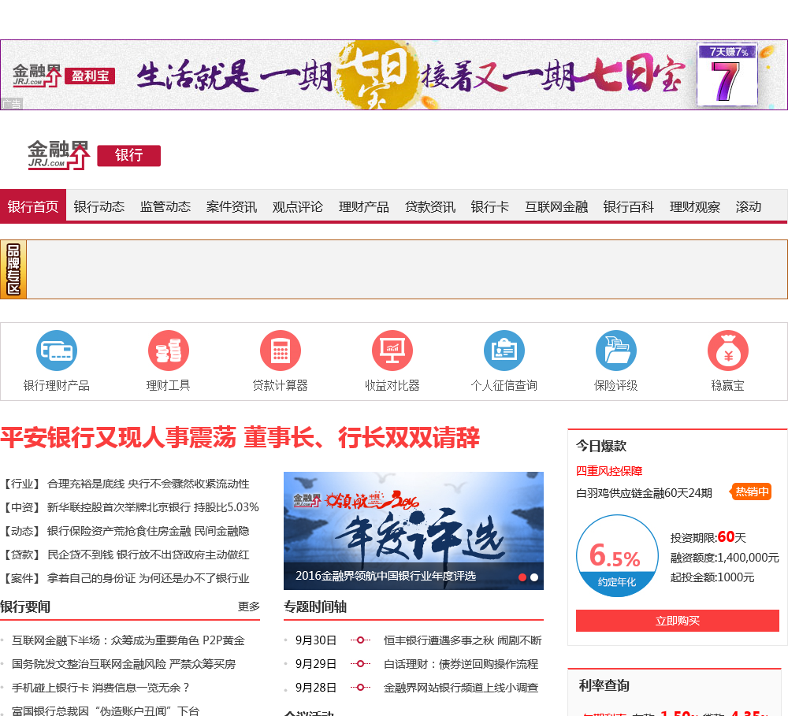
Task: Click the 【案件】 category tag
Action: (20, 578)
